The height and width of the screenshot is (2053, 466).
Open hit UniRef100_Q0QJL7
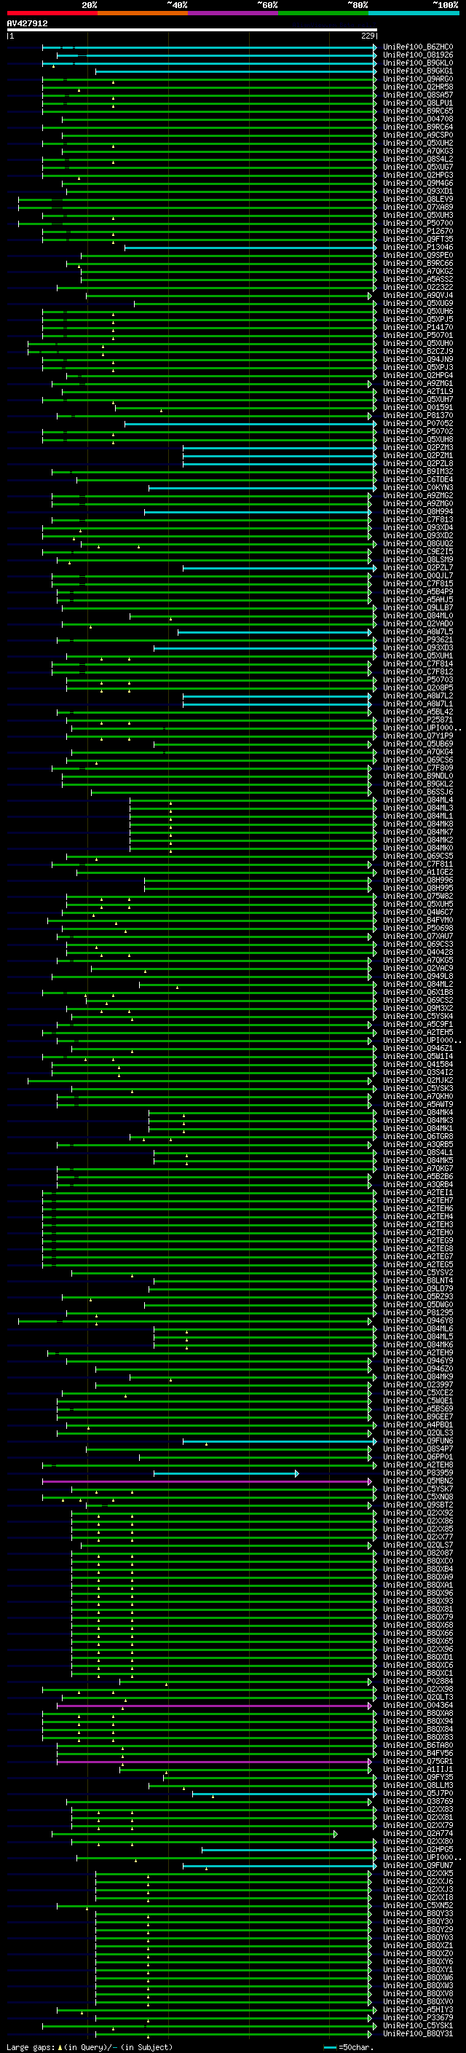(x=417, y=575)
